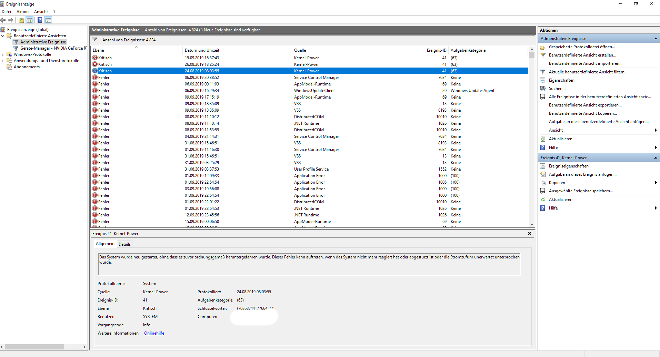The height and width of the screenshot is (357, 660).
Task: Click the lower Aktualisieren refresh icon under Ereignis 41
Action: pyautogui.click(x=543, y=200)
